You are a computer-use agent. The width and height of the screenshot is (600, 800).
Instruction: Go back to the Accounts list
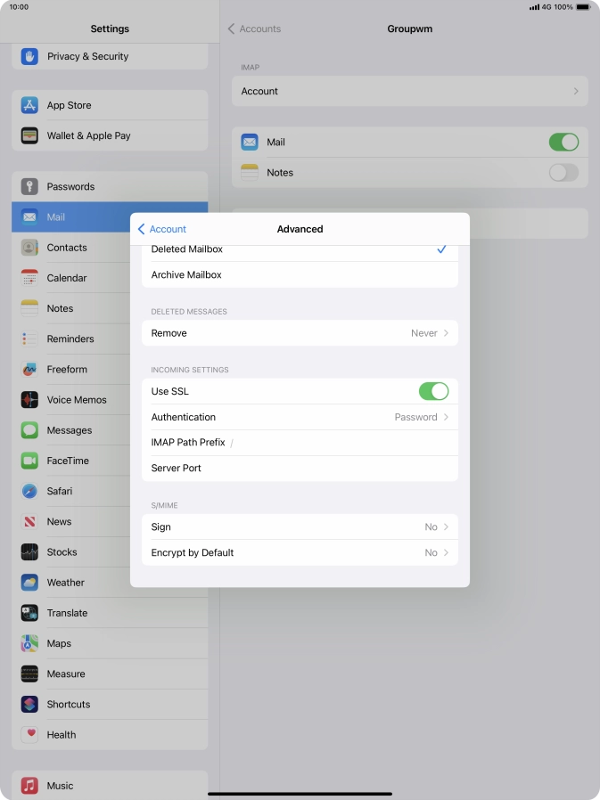[254, 29]
